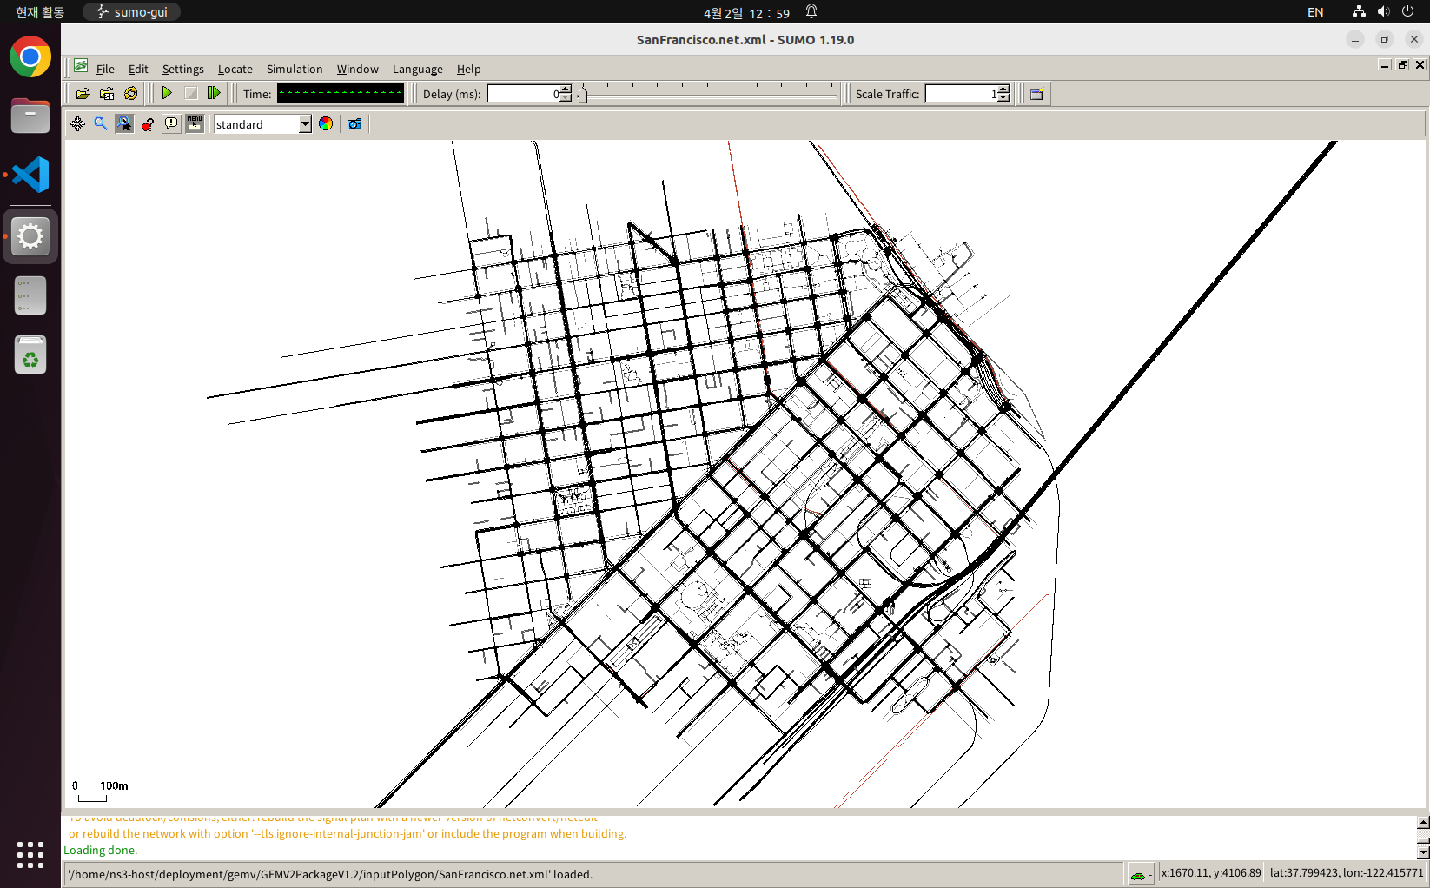Click the sumo-gui app indicator in top bar

coord(132,12)
